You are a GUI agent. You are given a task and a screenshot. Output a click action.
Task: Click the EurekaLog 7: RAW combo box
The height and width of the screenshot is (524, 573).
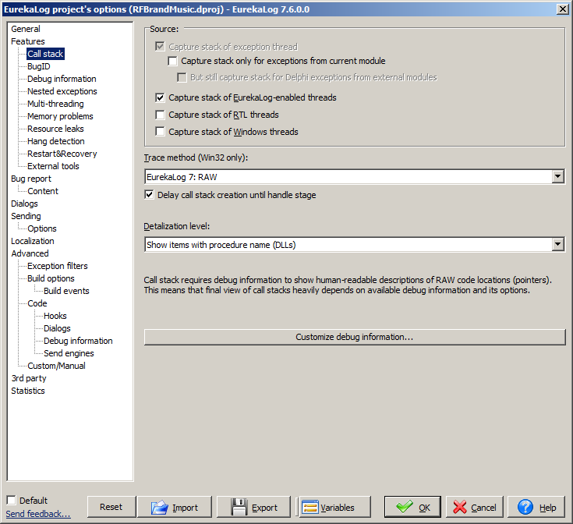pyautogui.click(x=355, y=177)
